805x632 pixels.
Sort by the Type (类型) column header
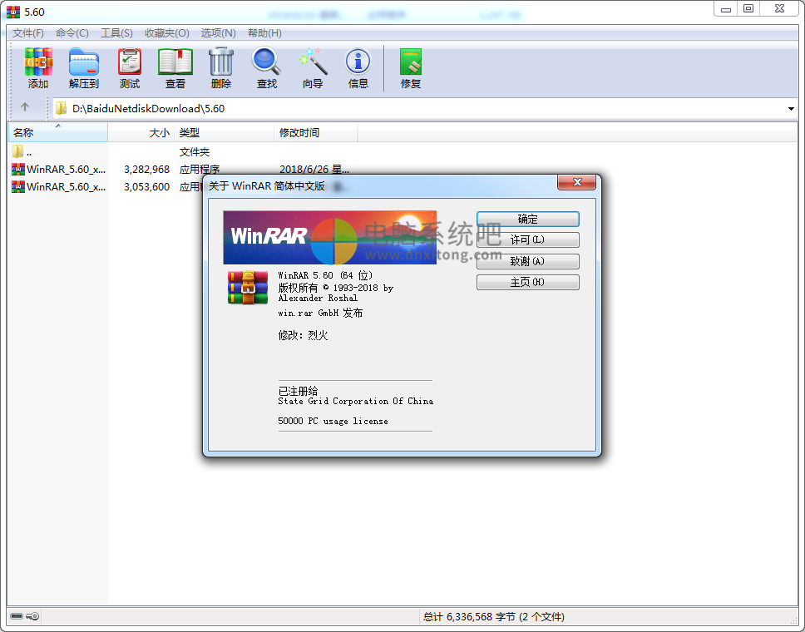pos(225,132)
